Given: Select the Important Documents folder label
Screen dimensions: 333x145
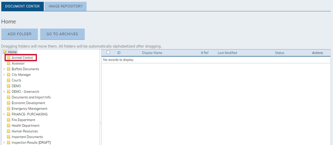Looking at the screenshot, I should 27,137.
